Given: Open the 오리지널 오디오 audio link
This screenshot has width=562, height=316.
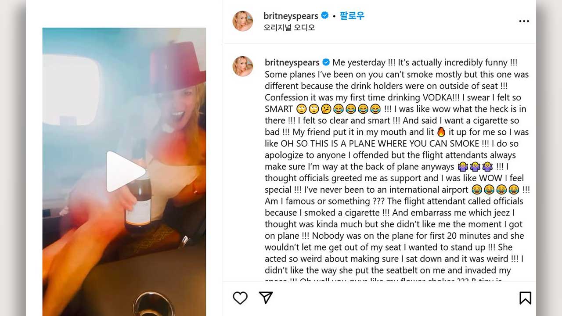Looking at the screenshot, I should point(289,28).
